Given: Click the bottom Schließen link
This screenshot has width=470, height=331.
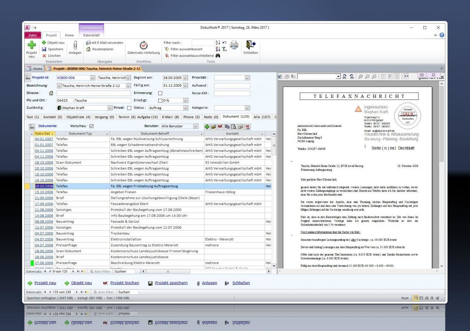Looking at the screenshot, I should pyautogui.click(x=241, y=283).
